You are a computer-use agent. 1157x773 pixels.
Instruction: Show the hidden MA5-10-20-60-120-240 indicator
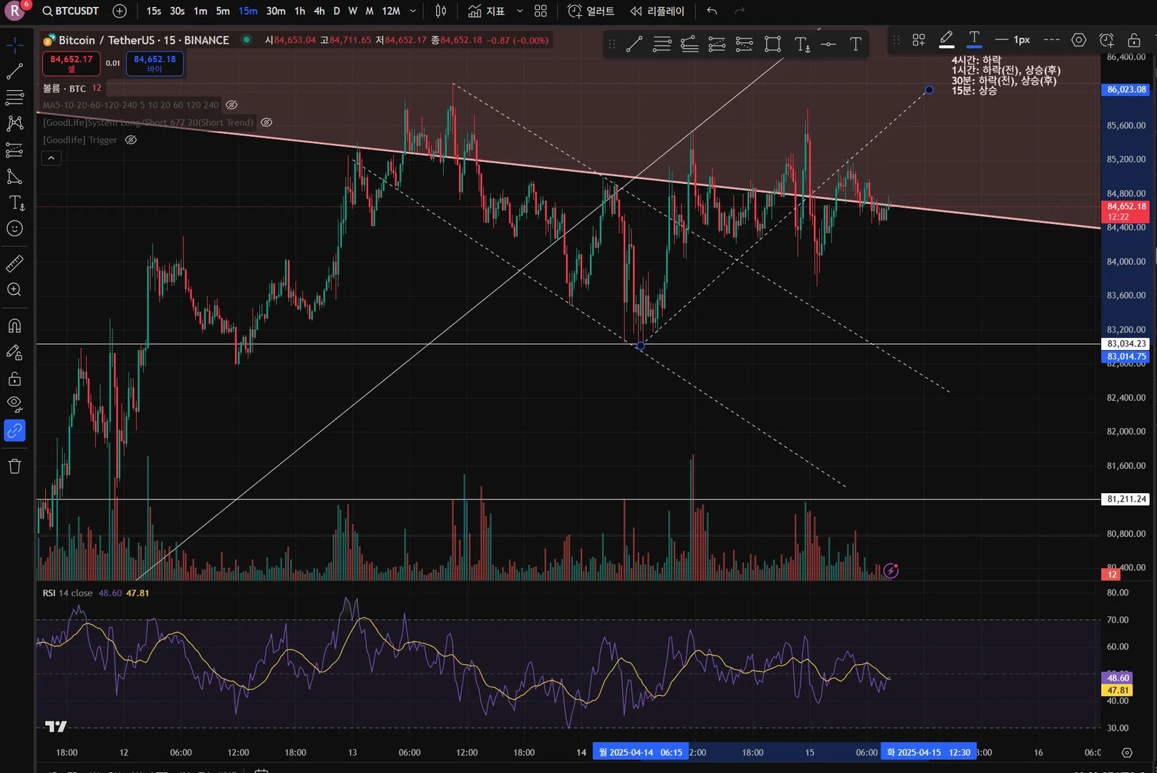231,104
